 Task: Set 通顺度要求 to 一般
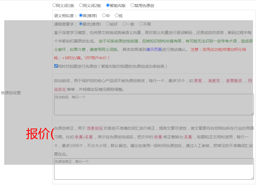[124, 24]
